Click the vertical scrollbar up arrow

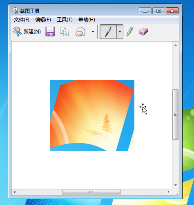(x=176, y=45)
